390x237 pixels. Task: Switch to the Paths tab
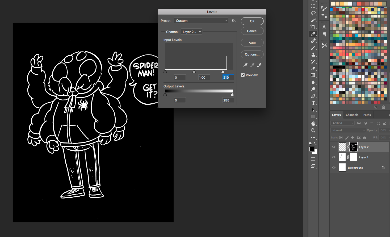point(367,115)
